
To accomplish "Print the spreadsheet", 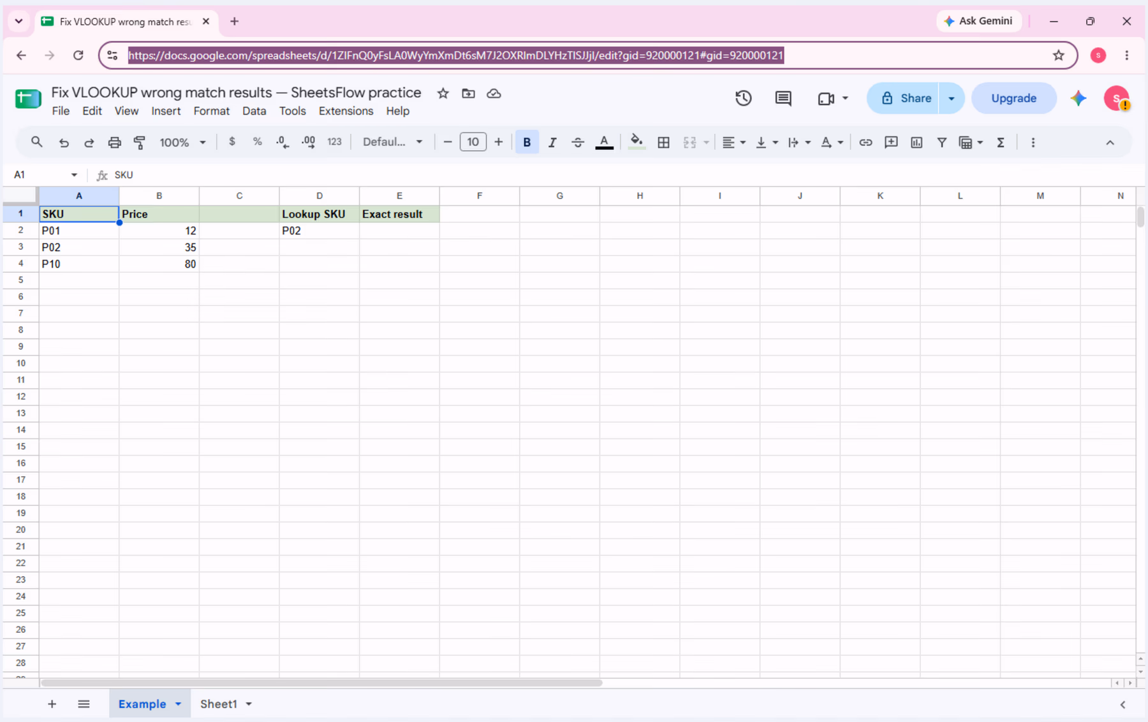I will pyautogui.click(x=114, y=142).
